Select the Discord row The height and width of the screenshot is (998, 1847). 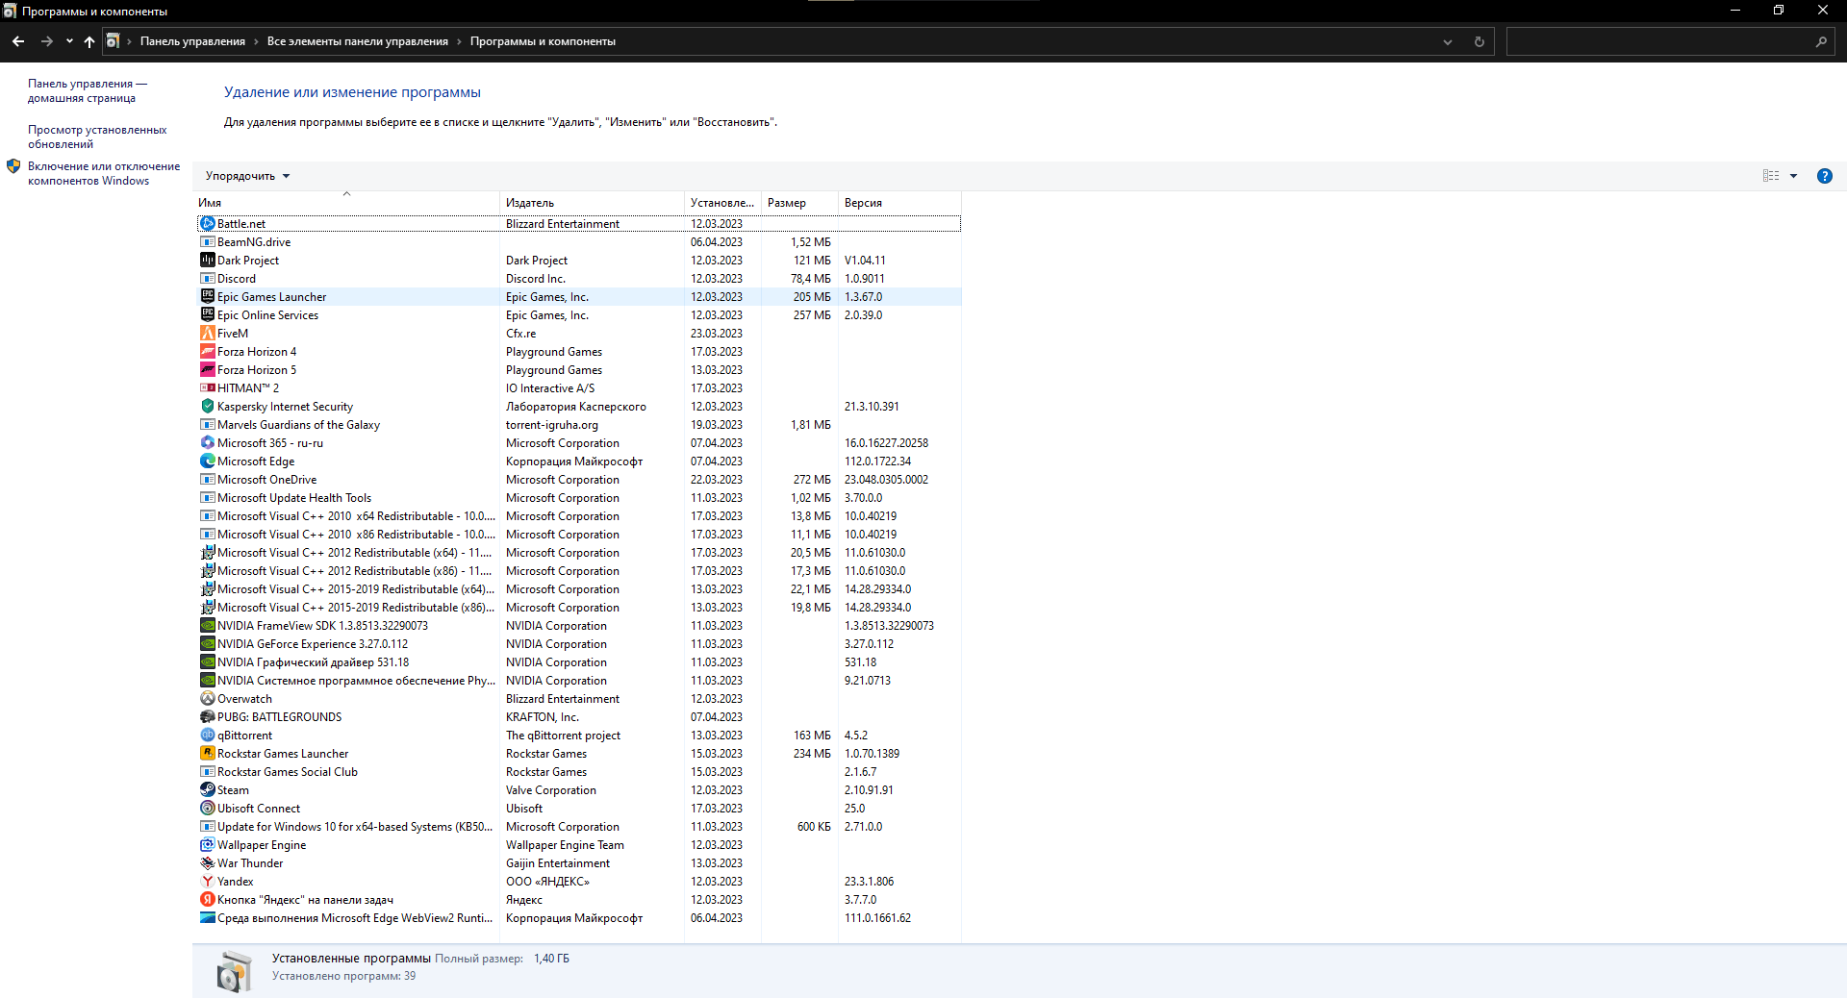pos(578,279)
